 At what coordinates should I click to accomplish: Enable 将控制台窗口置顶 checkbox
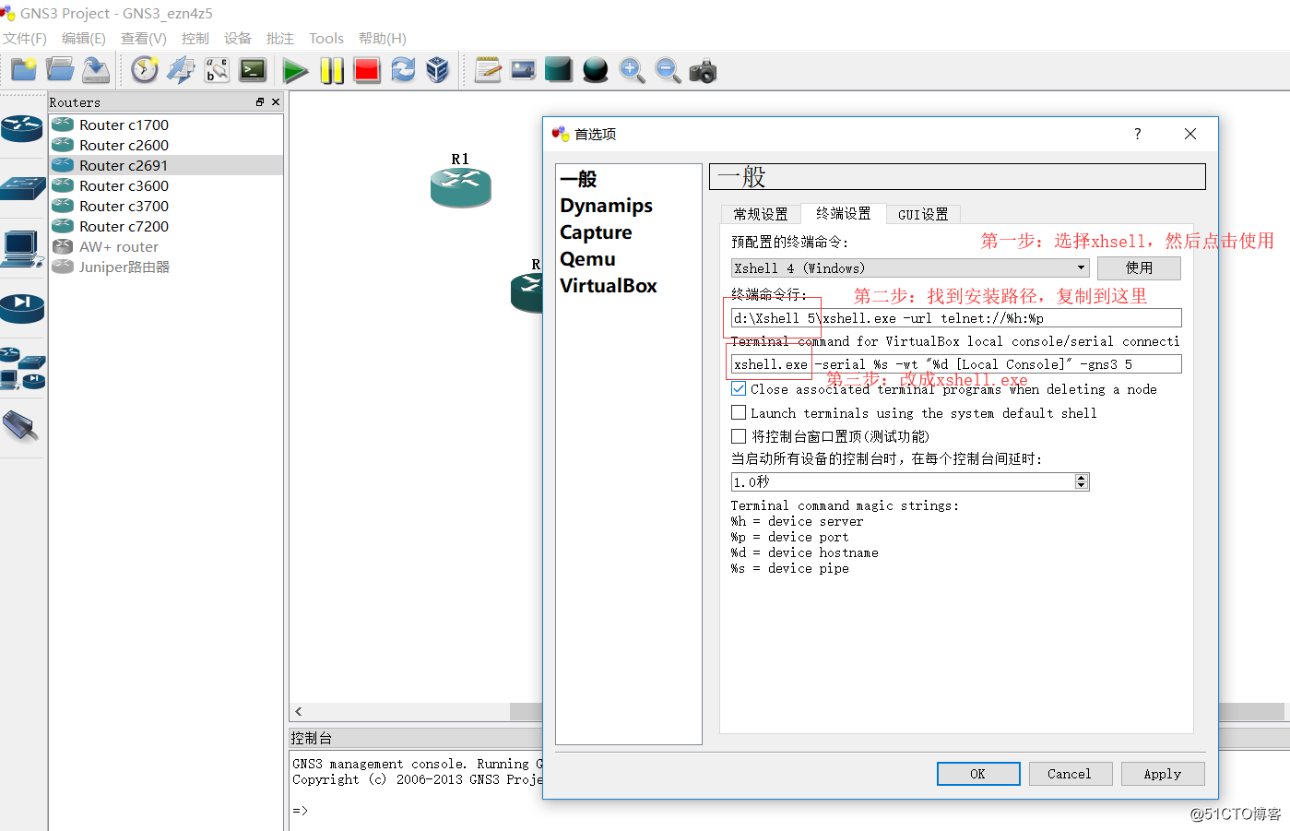pyautogui.click(x=739, y=436)
